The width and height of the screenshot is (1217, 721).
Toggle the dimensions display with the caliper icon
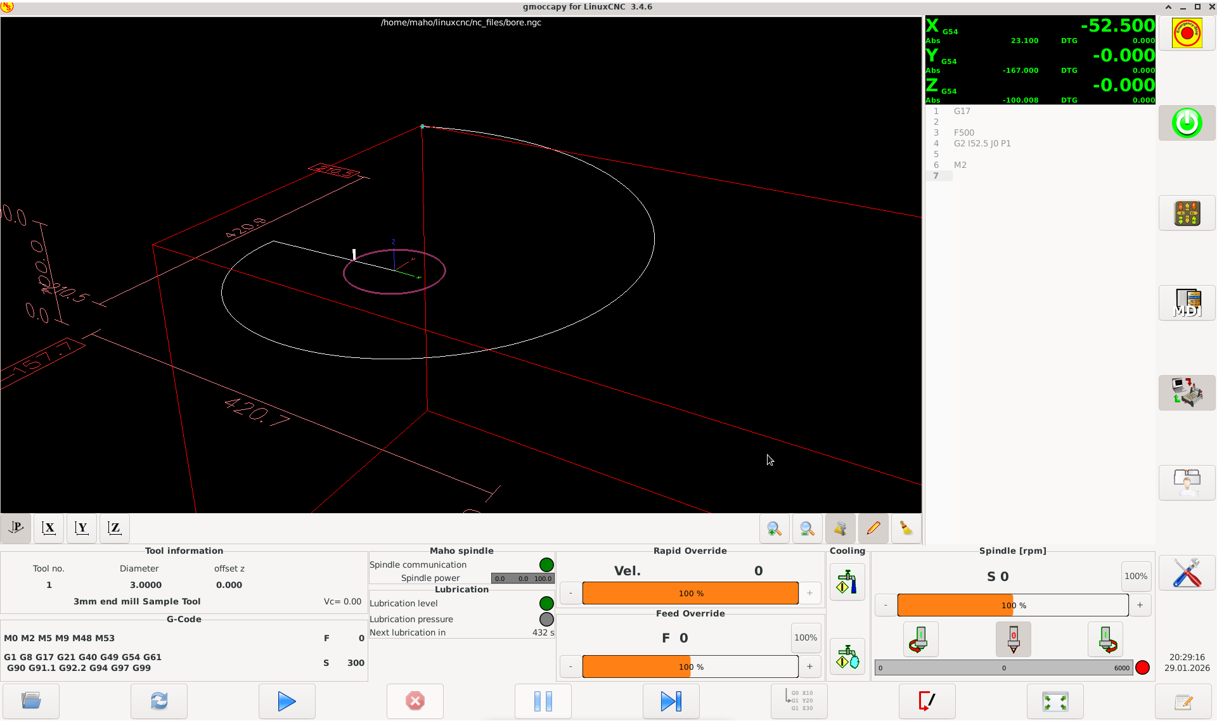point(840,528)
